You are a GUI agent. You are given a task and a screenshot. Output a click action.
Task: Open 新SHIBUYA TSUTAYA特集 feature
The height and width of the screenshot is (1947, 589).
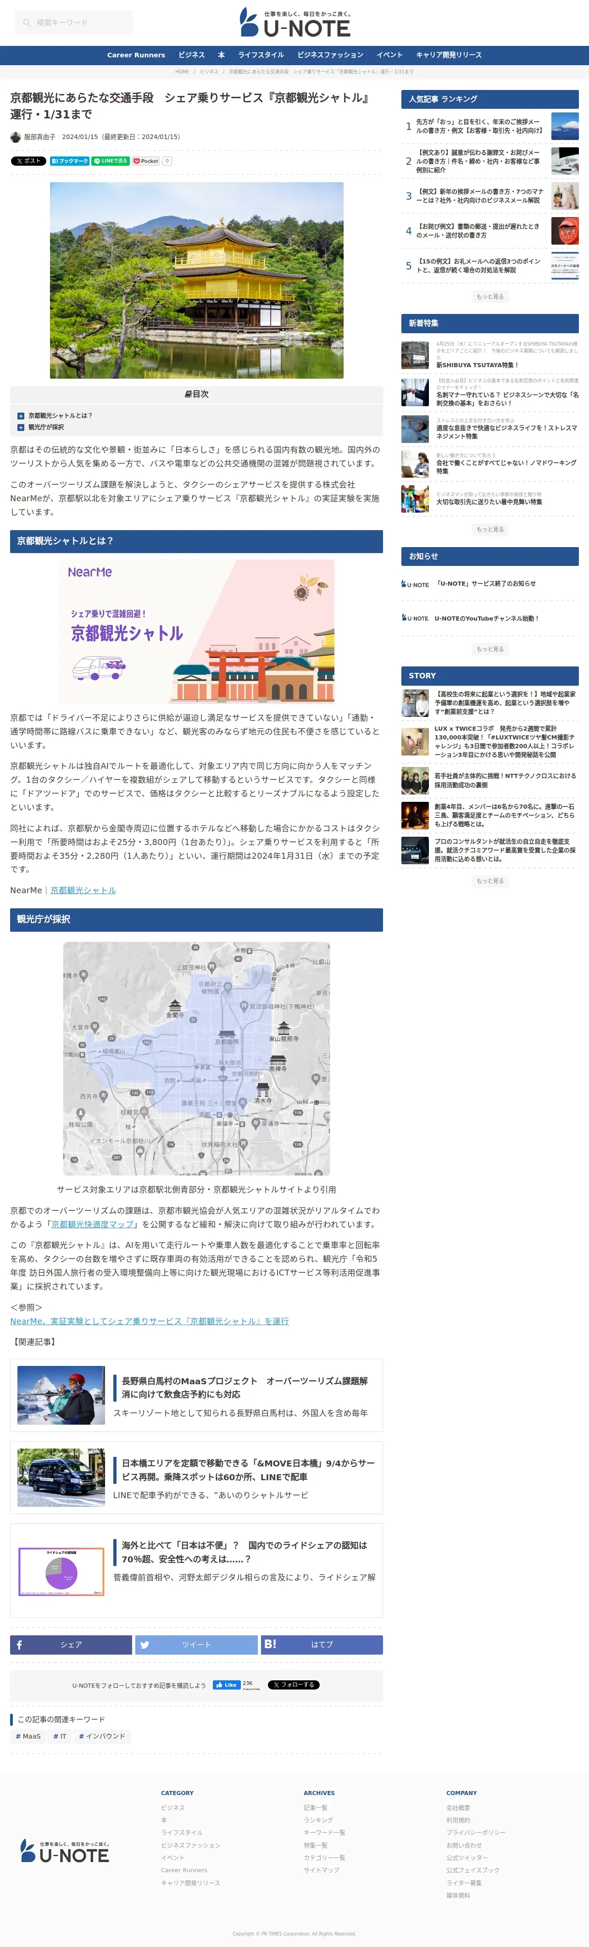(477, 365)
